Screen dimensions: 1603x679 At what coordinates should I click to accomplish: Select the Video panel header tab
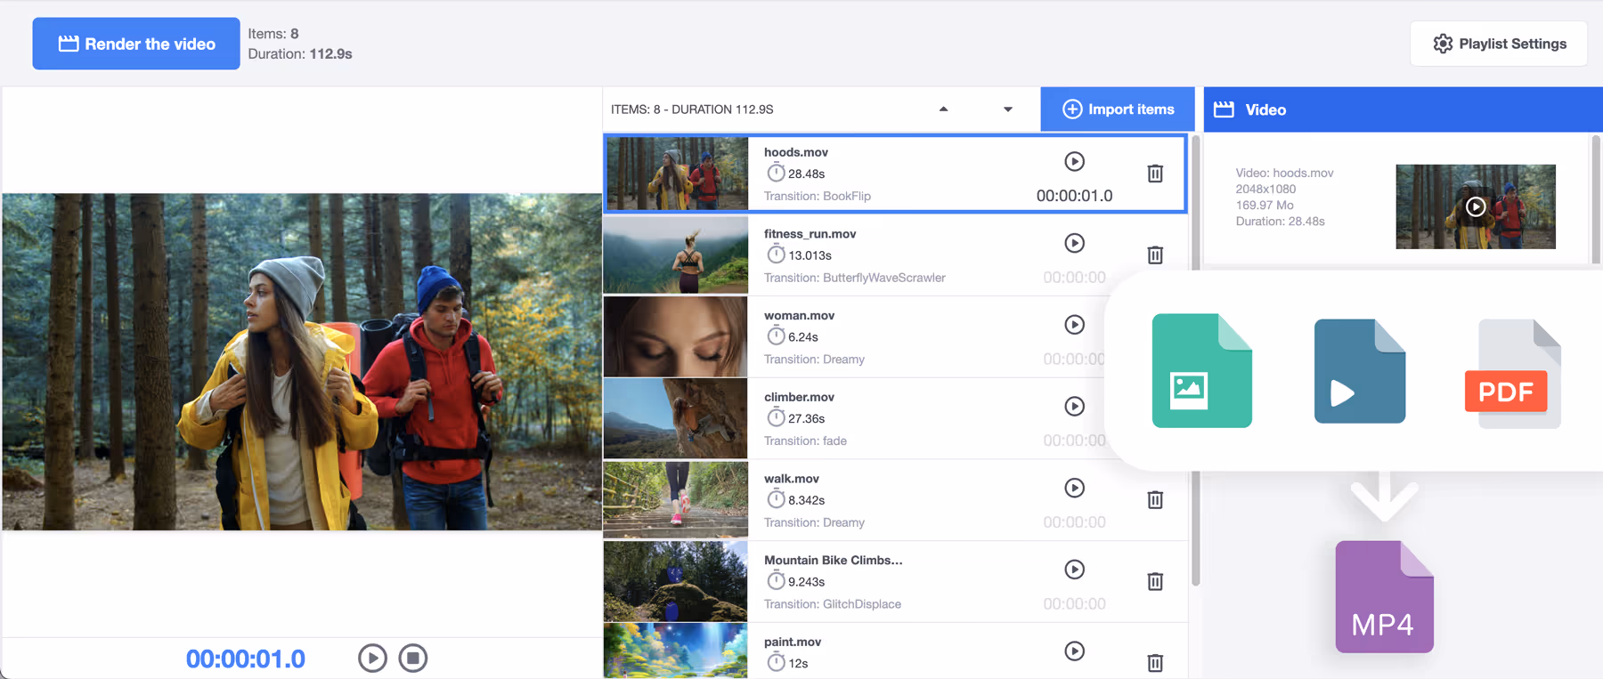(x=1265, y=109)
